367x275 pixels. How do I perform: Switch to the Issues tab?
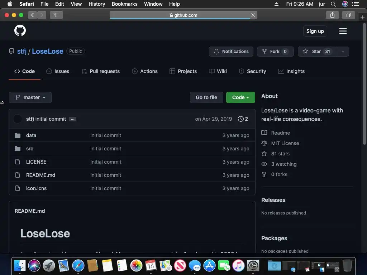58,71
